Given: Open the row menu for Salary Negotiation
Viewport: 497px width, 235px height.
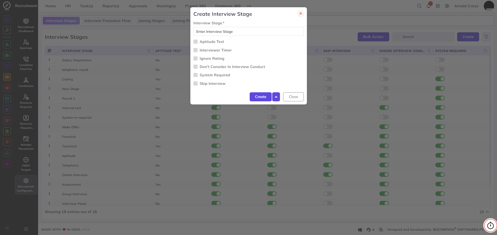Looking at the screenshot, I should click(49, 60).
